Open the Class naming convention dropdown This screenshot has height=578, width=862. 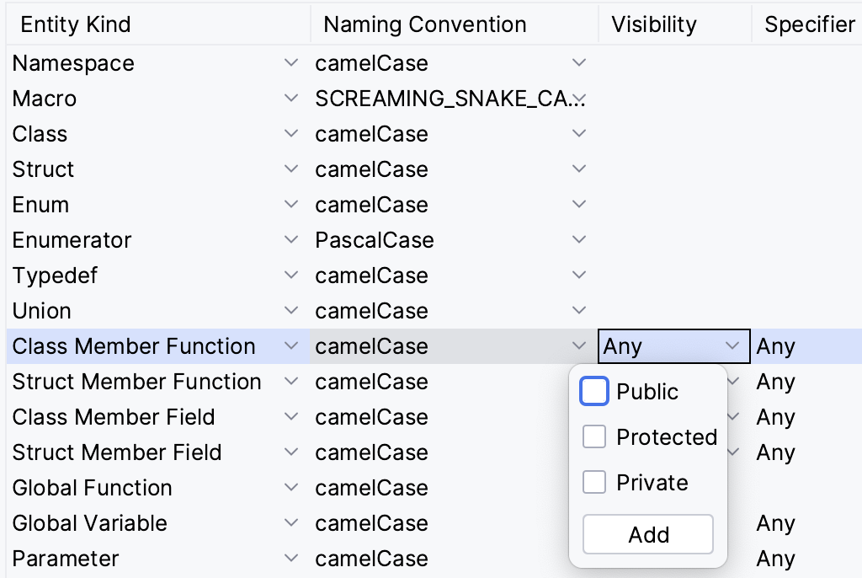(x=578, y=133)
